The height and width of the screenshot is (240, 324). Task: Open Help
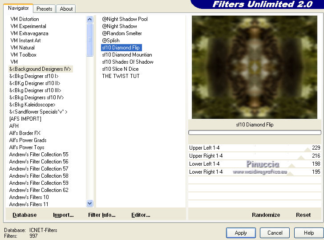pyautogui.click(x=309, y=233)
